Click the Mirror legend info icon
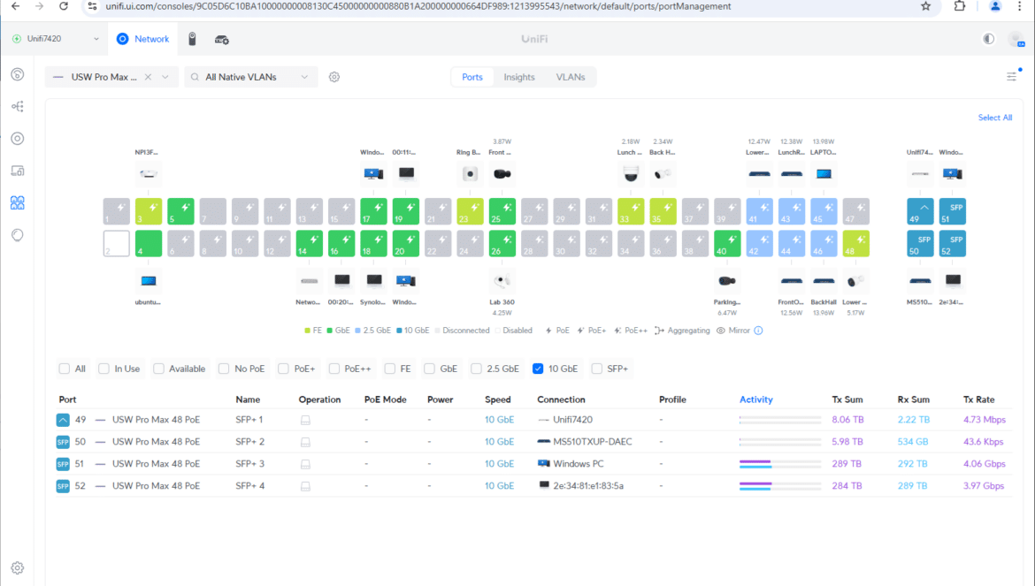1035x586 pixels. (758, 331)
